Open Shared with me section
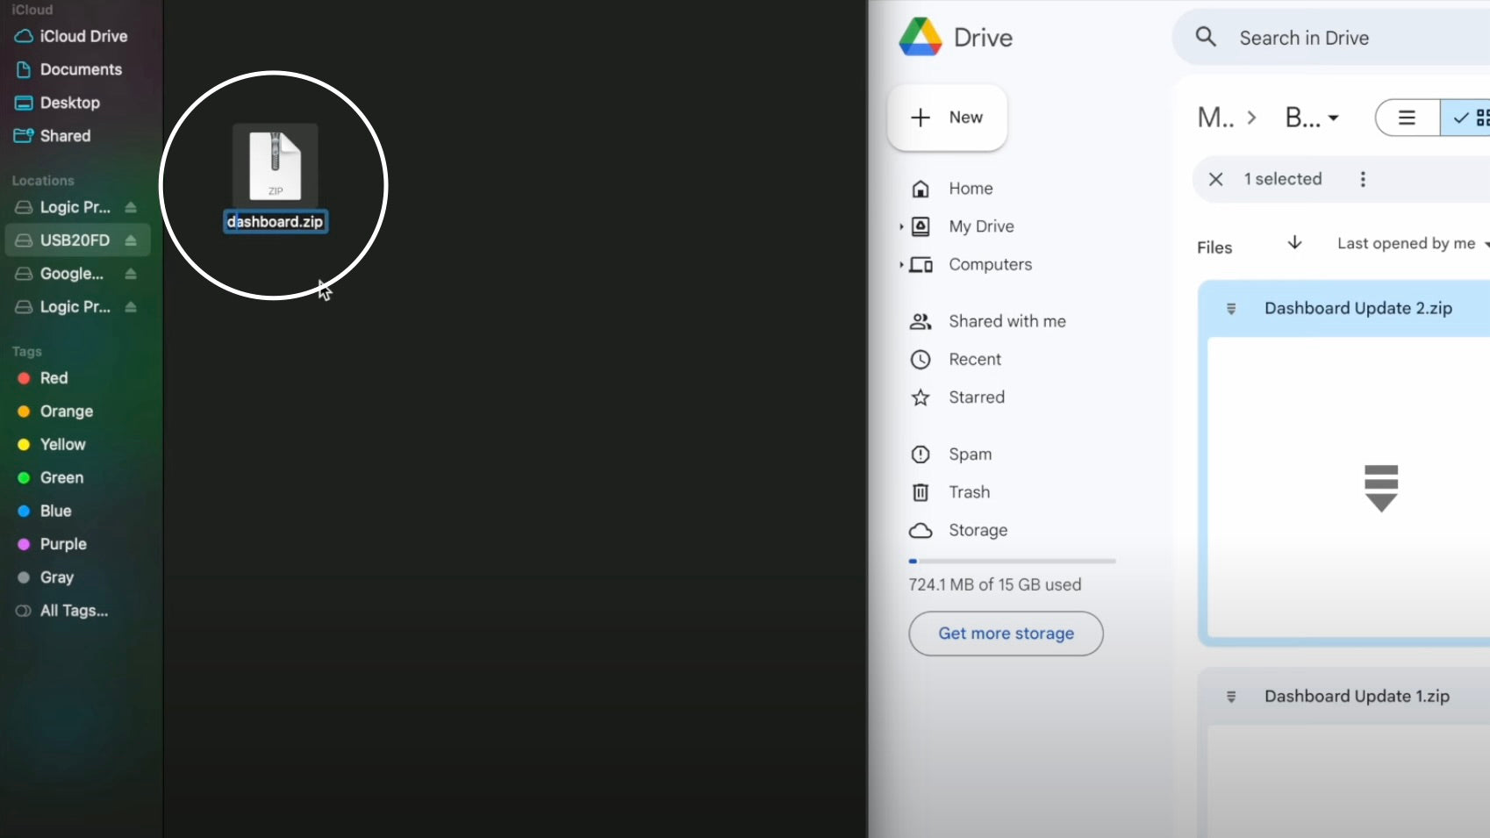Screen dimensions: 1490x838 1006,321
